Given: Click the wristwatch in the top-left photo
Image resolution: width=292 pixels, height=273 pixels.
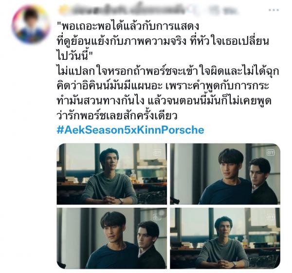Looking at the screenshot, I should (x=121, y=201).
